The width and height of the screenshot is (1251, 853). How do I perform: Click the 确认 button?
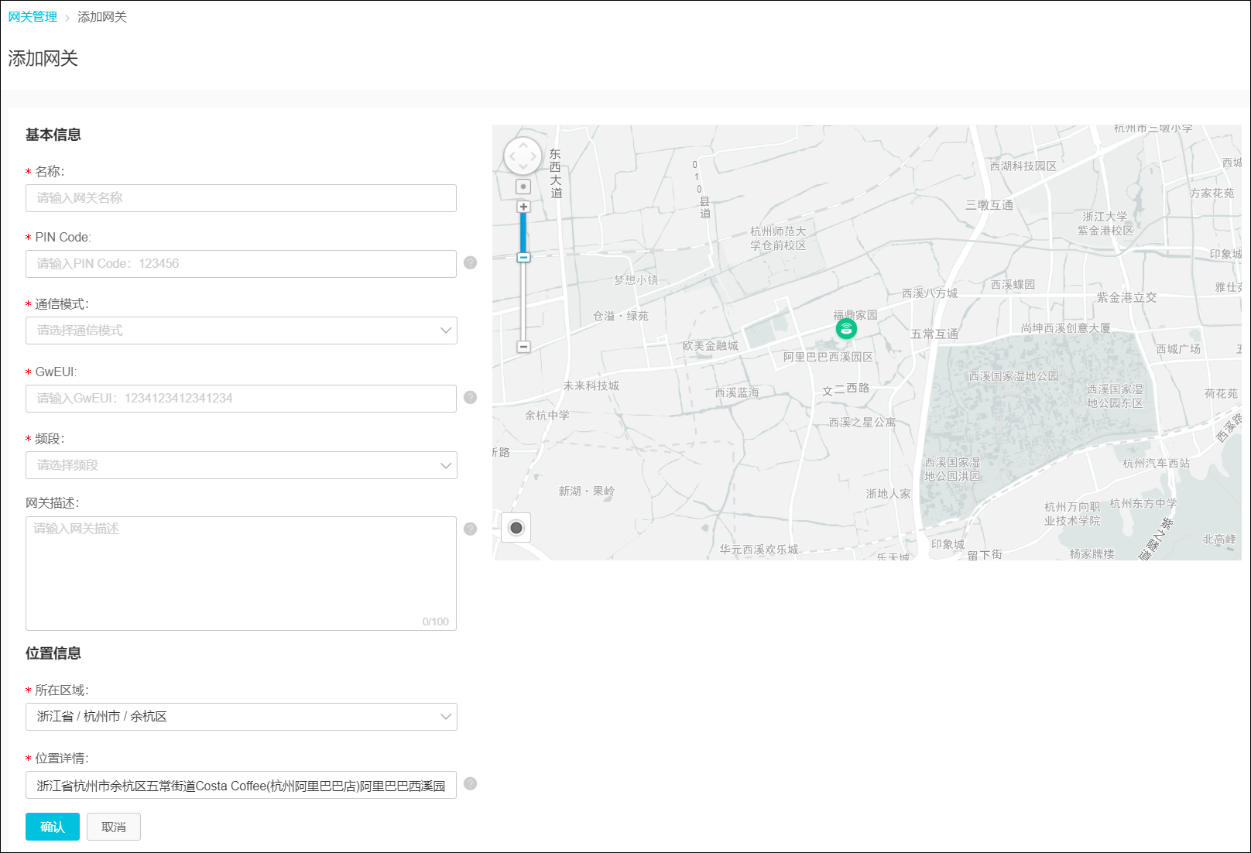click(x=53, y=827)
